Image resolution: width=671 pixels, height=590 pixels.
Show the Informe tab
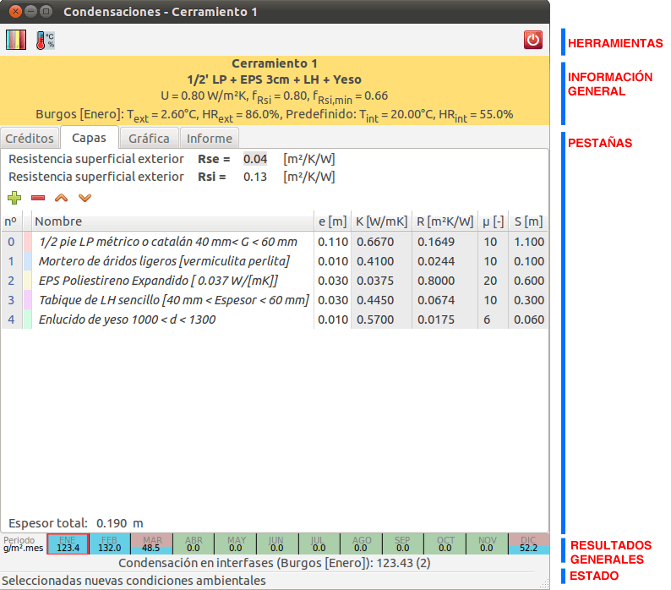coord(209,138)
